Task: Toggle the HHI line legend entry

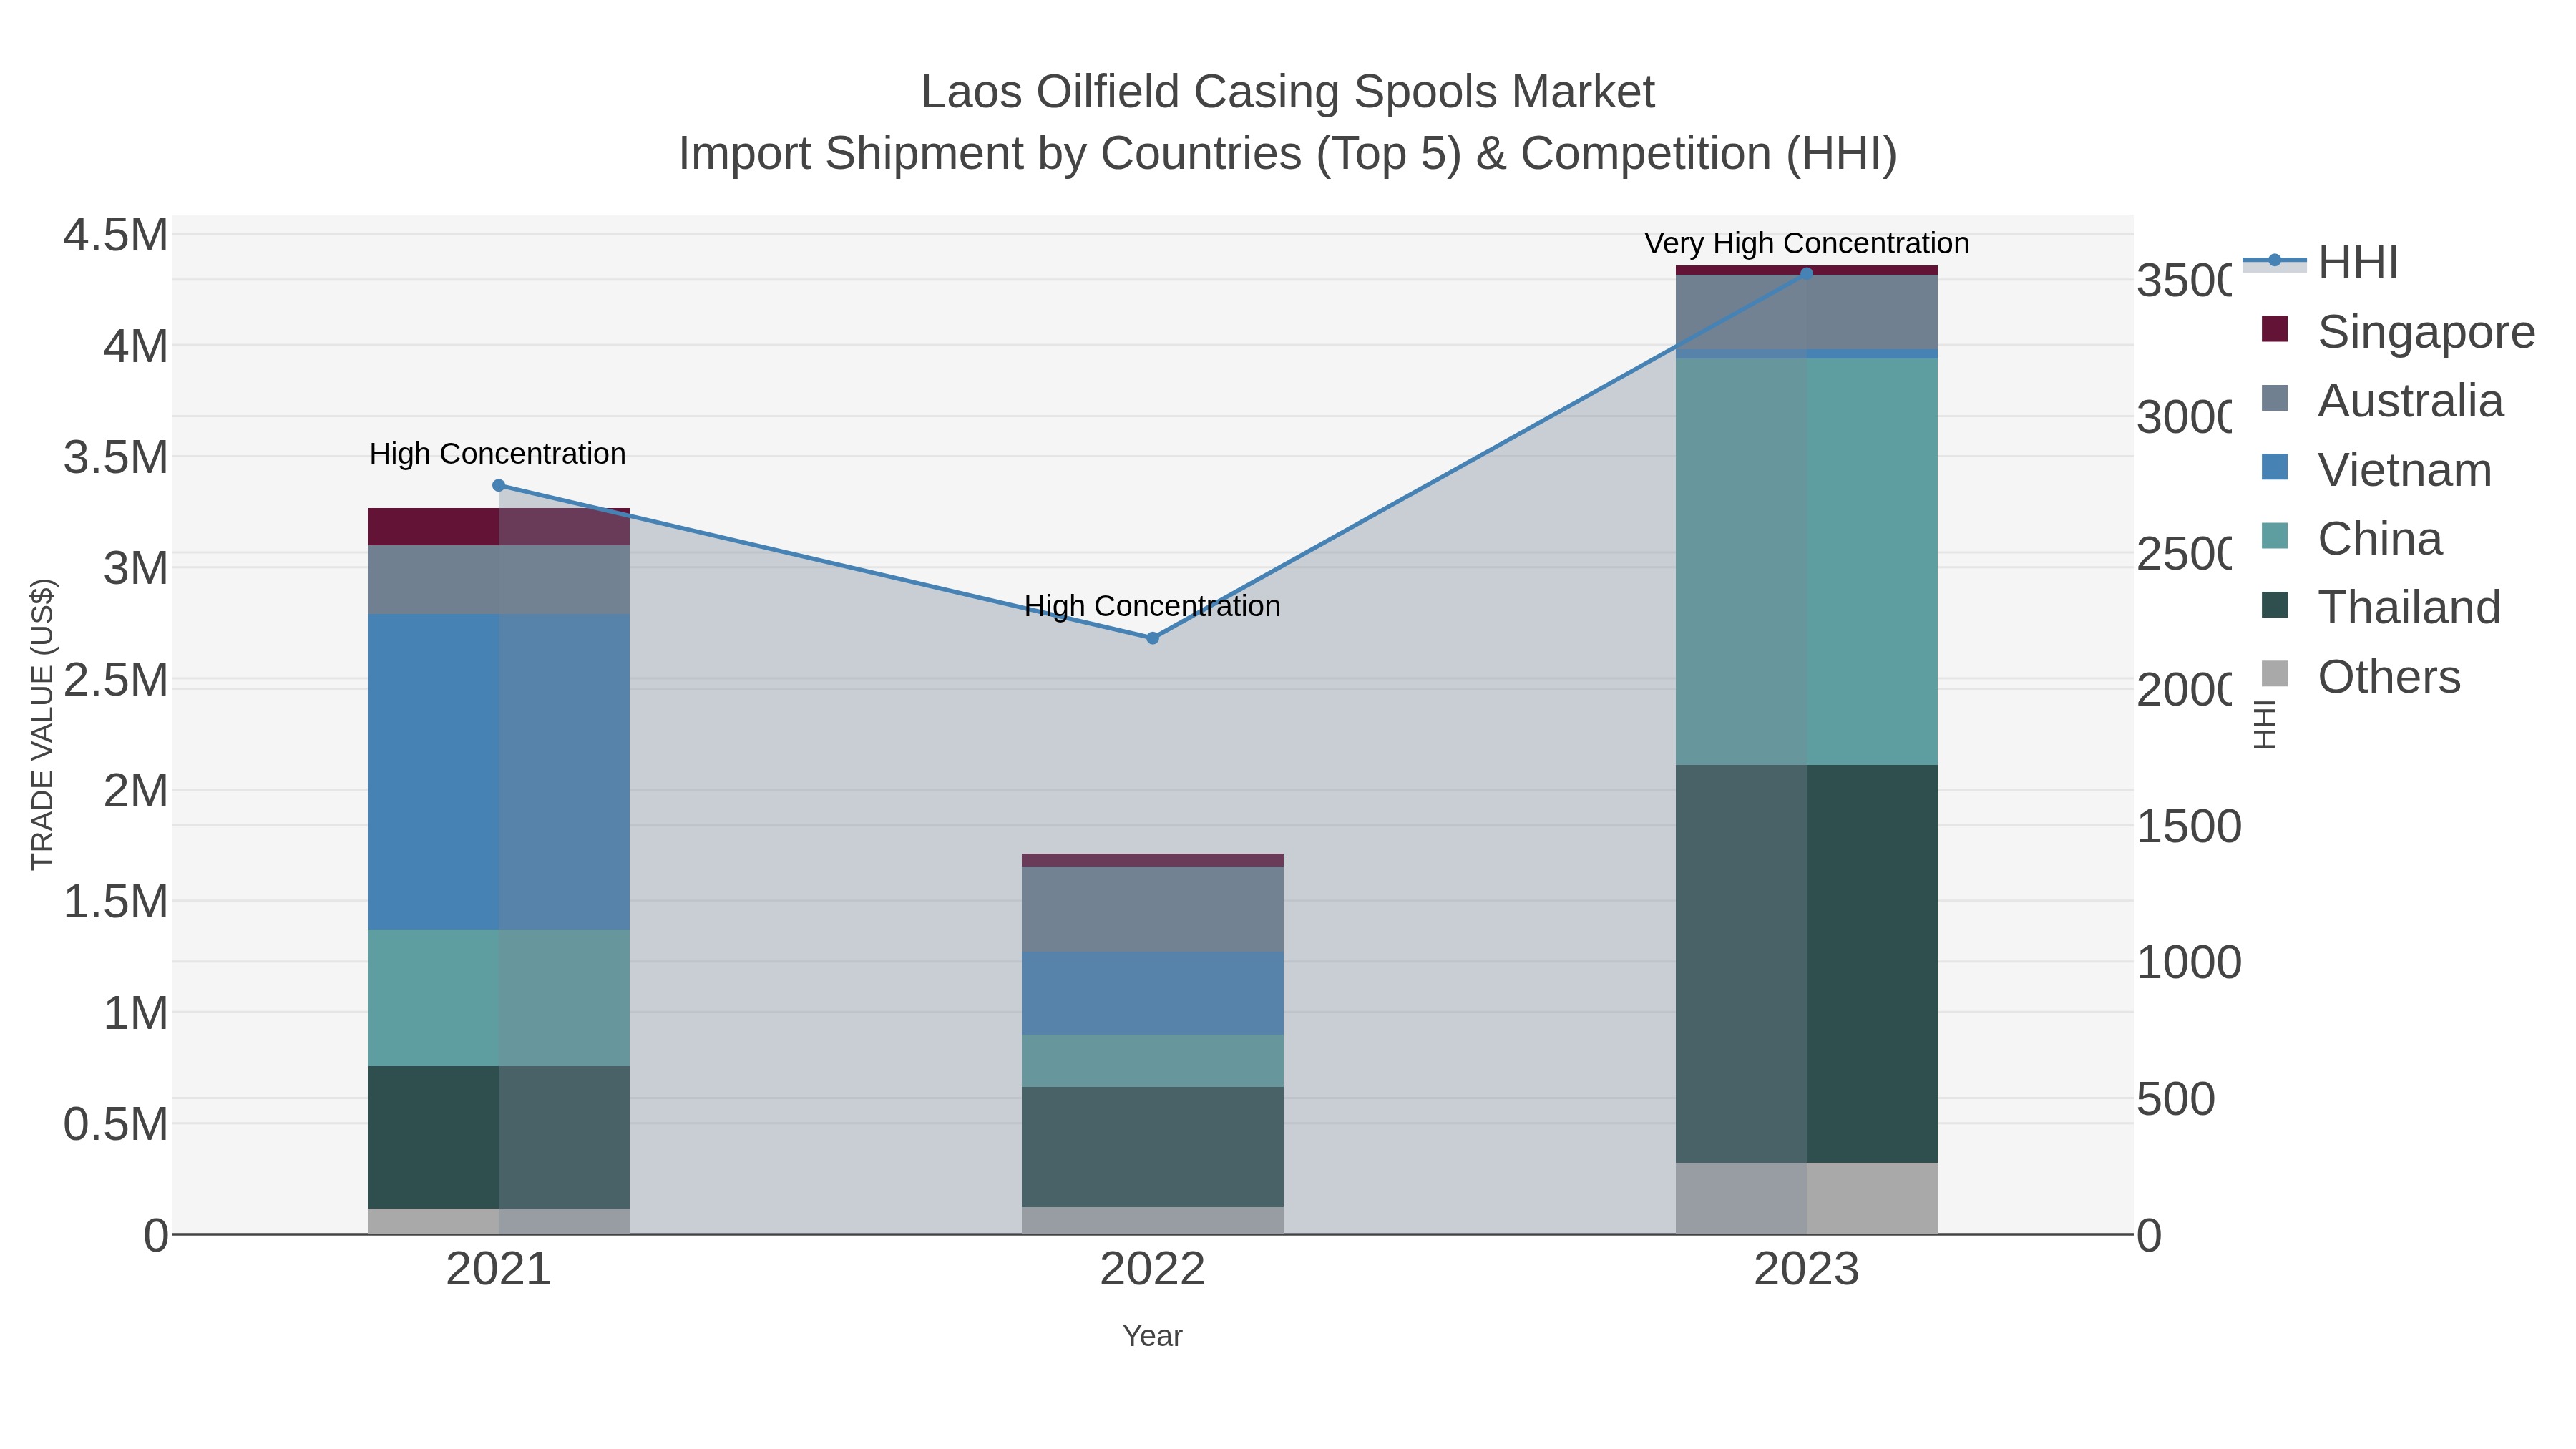Action: [x=2320, y=262]
